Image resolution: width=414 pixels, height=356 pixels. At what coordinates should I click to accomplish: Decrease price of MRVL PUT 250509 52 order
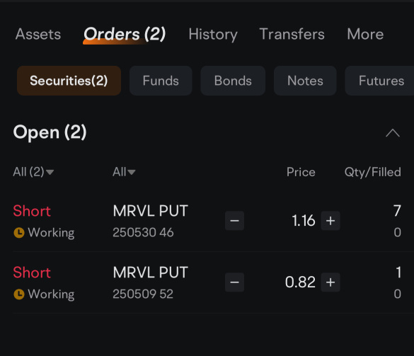coord(234,282)
